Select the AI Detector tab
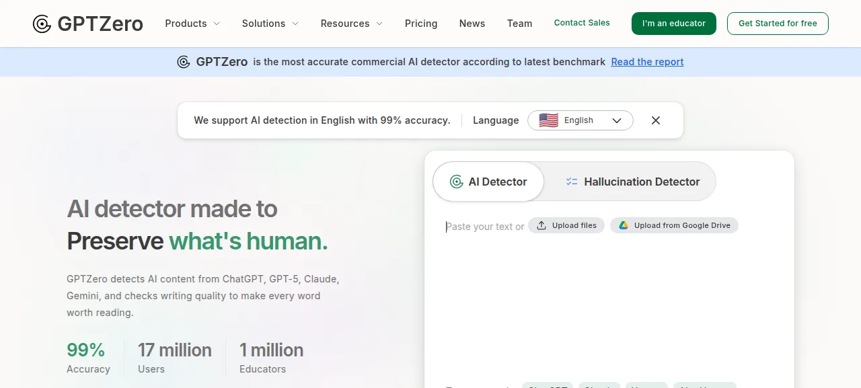The height and width of the screenshot is (388, 861). point(488,182)
